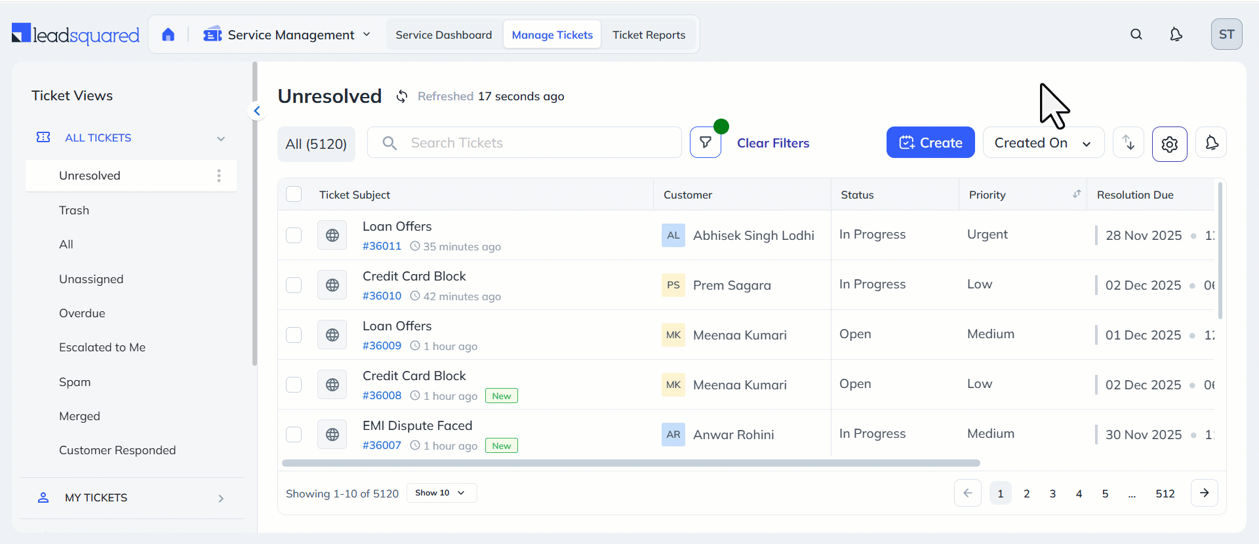This screenshot has width=1259, height=544.
Task: Go to home via house icon
Action: [x=169, y=35]
